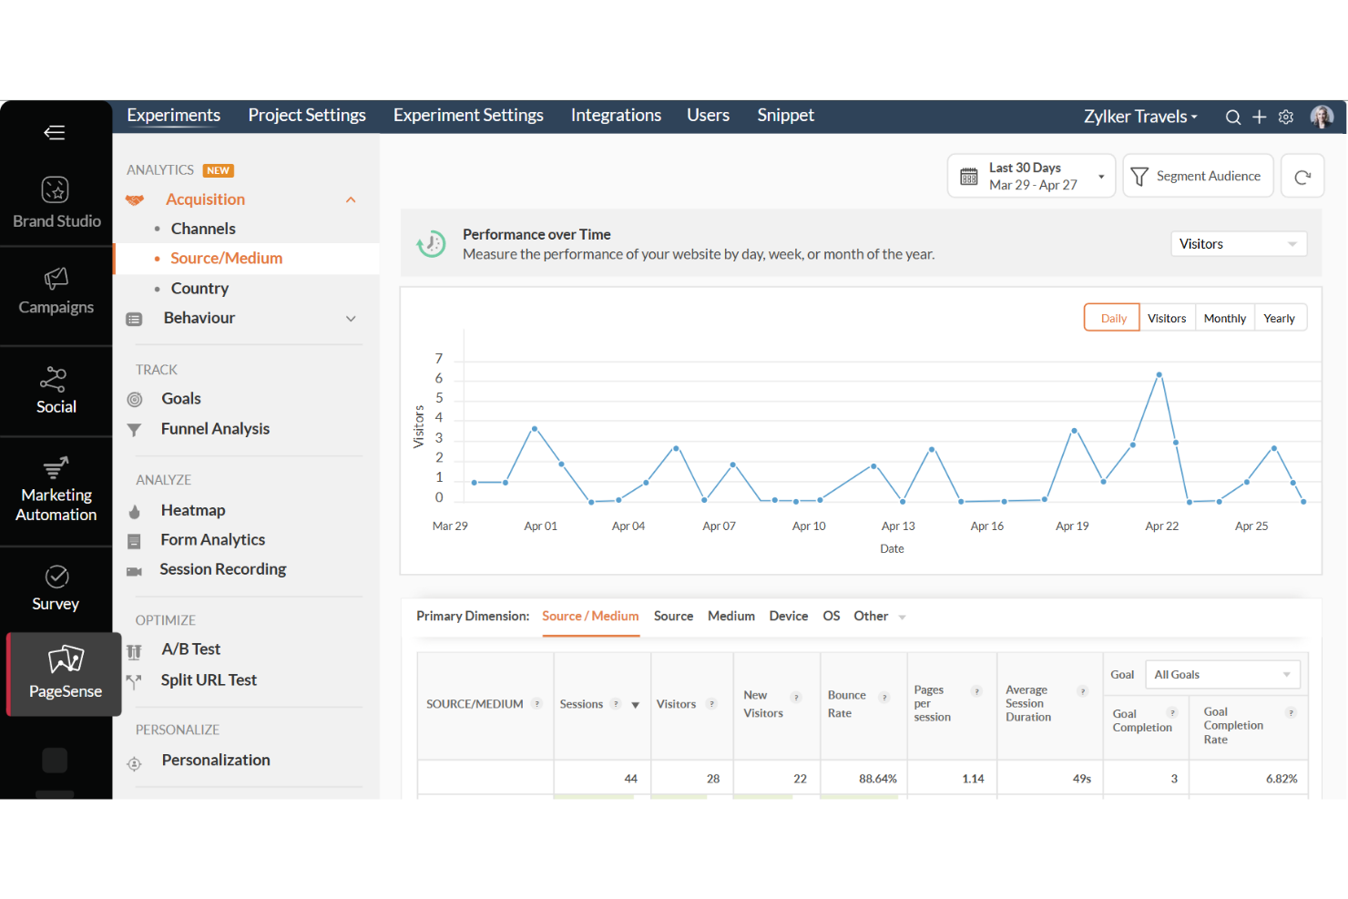The height and width of the screenshot is (899, 1348).
Task: Open Funnel Analysis under Track
Action: (214, 428)
